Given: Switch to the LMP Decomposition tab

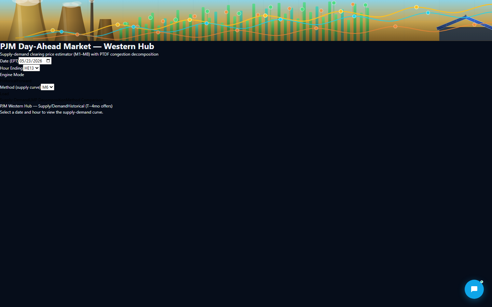Looking at the screenshot, I should pyautogui.click(x=48, y=100).
